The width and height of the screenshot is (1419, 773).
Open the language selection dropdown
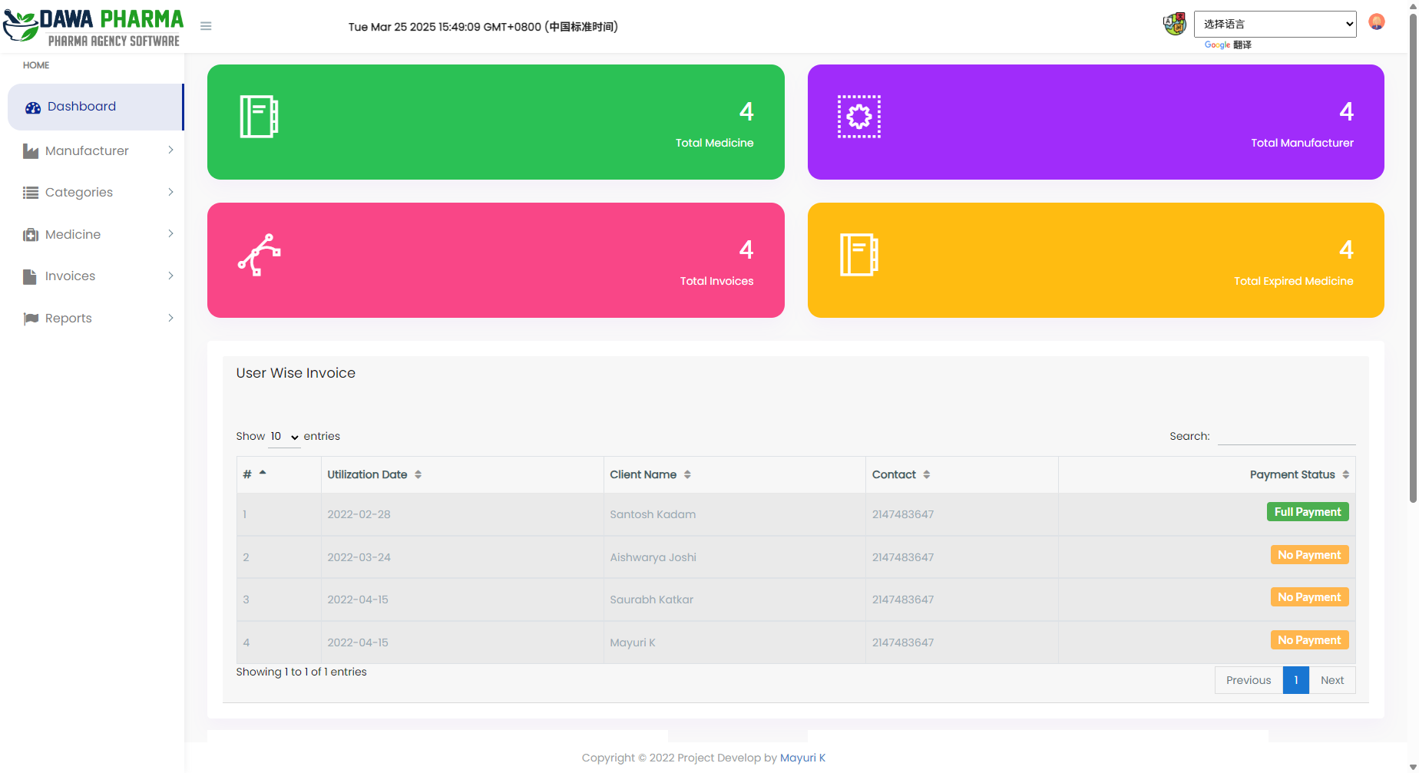(1275, 24)
